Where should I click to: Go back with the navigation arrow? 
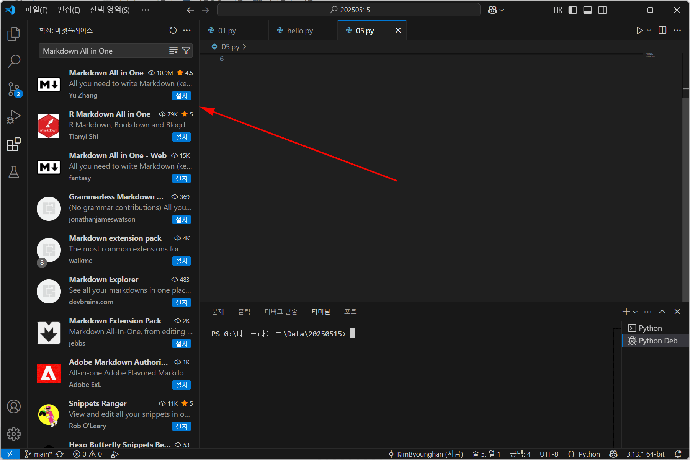[190, 10]
